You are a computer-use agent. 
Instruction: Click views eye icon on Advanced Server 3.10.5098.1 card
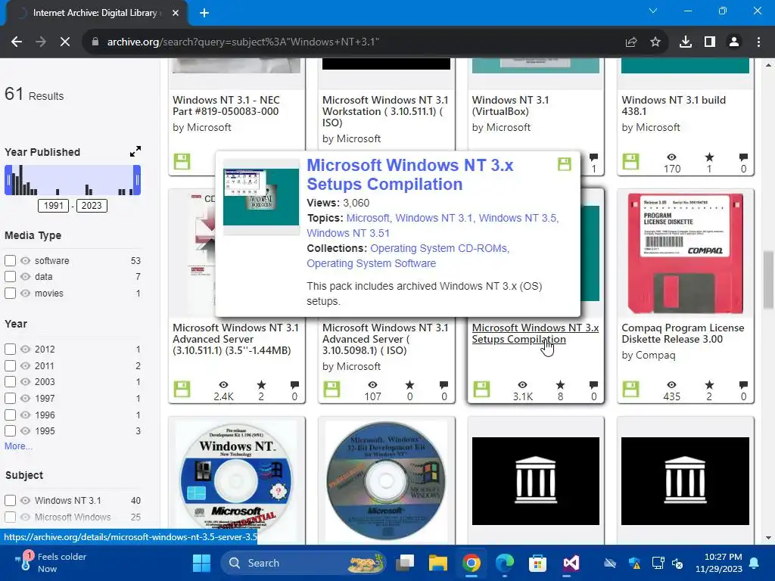click(x=372, y=385)
